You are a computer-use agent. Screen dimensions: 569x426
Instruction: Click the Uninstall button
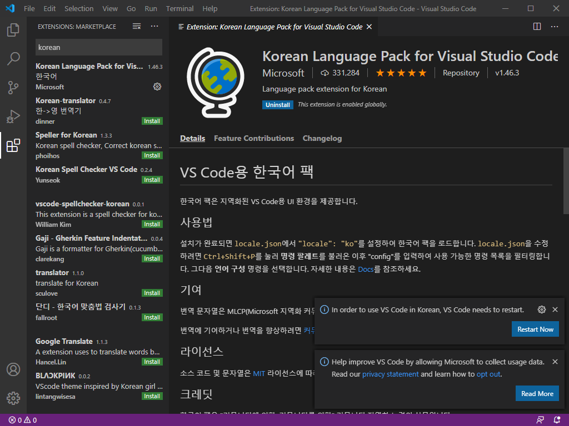pyautogui.click(x=278, y=105)
